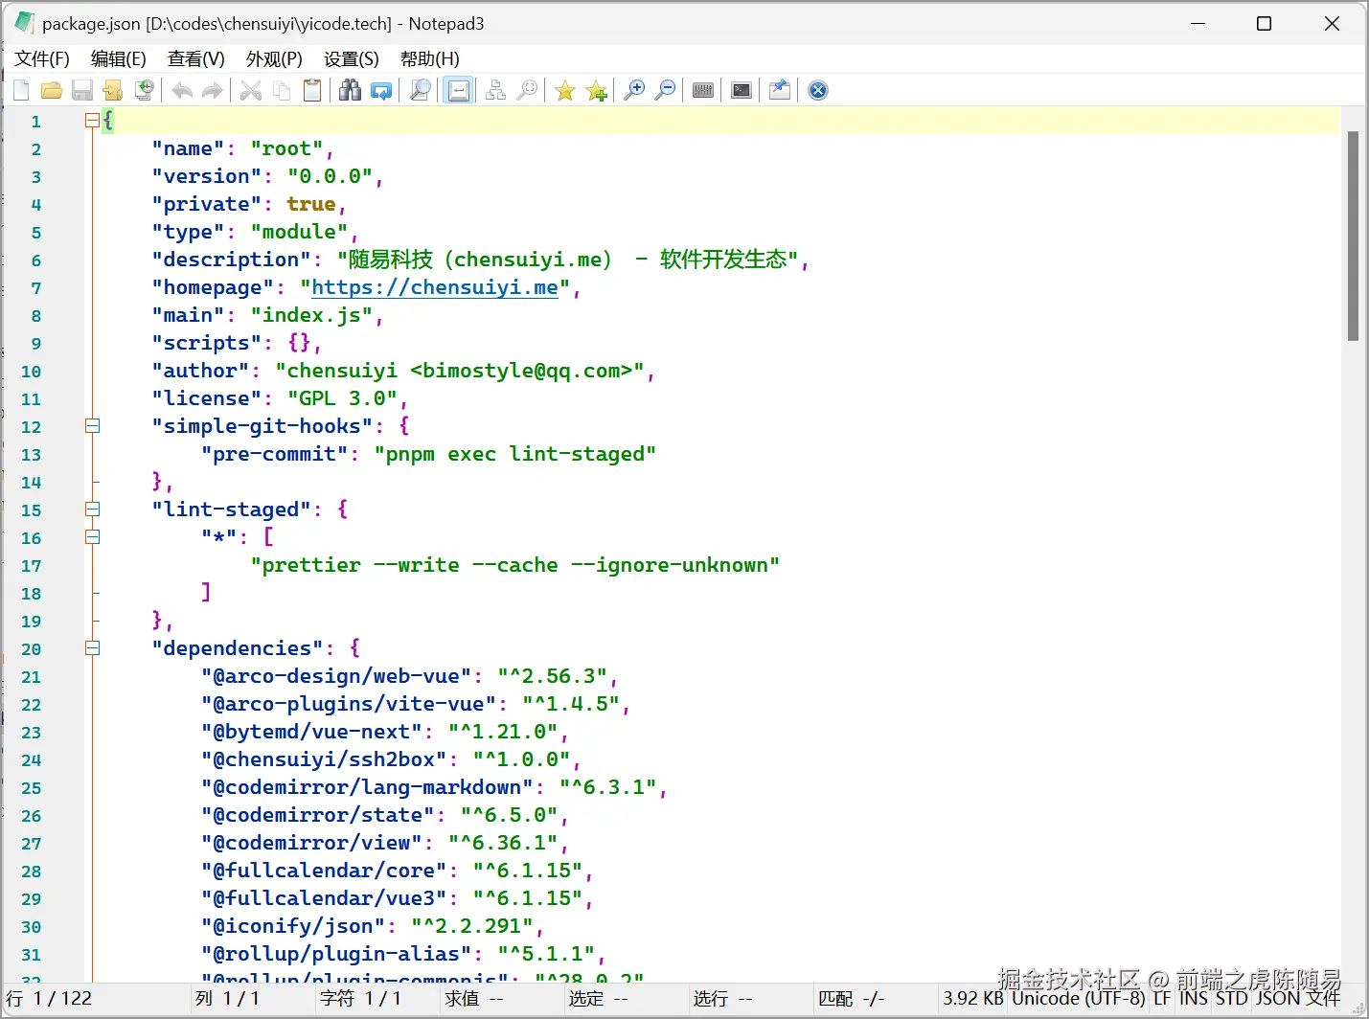1369x1019 pixels.
Task: Click "pnpm exec lint-staged" string
Action: coord(515,454)
